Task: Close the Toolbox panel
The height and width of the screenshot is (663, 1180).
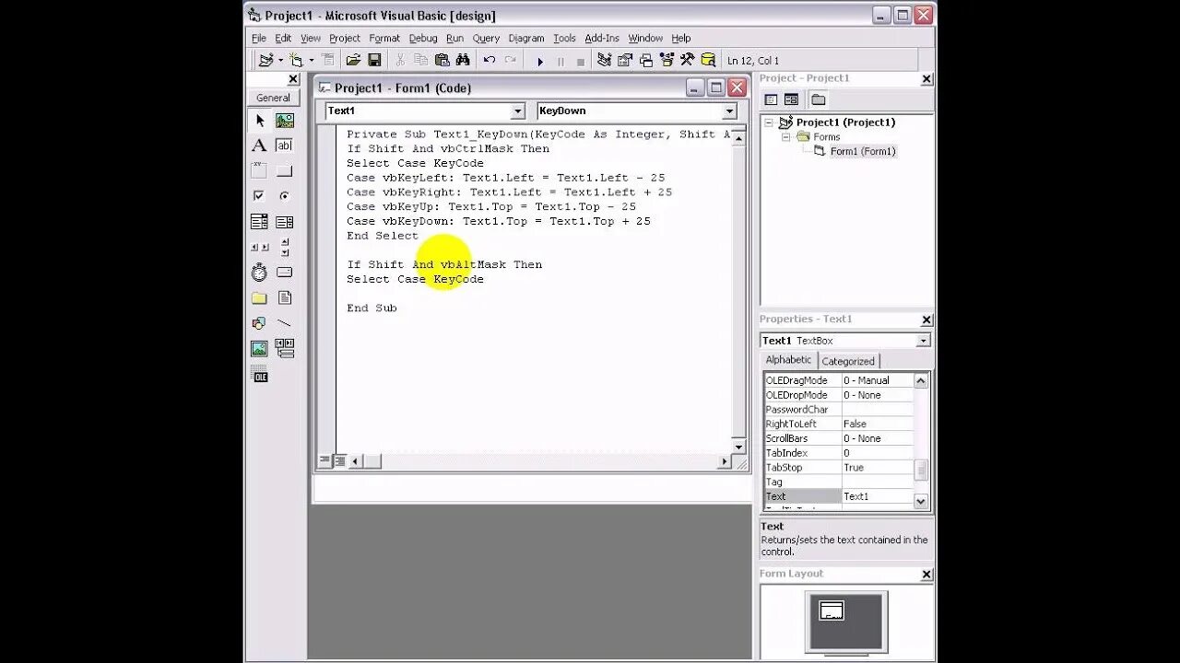Action: (293, 79)
